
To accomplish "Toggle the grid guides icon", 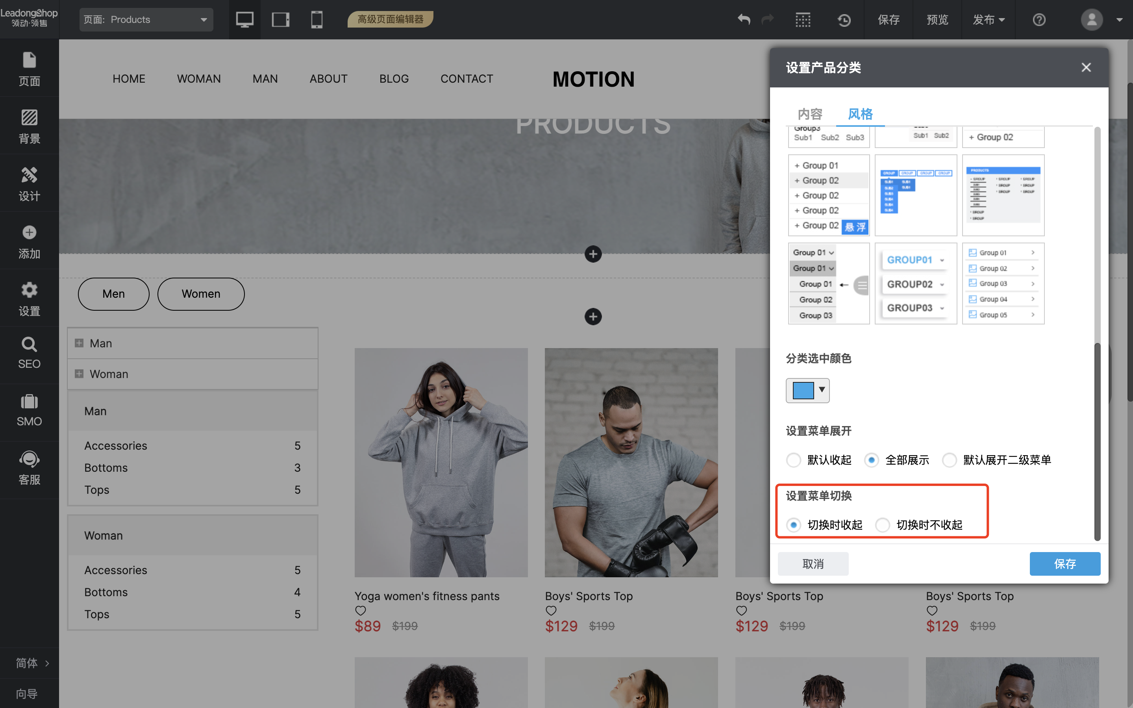I will 803,20.
